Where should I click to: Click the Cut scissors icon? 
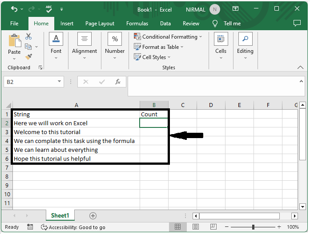click(x=28, y=36)
